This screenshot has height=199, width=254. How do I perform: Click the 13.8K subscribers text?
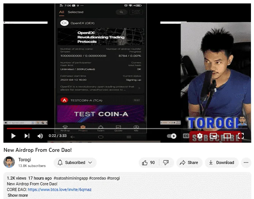32,166
